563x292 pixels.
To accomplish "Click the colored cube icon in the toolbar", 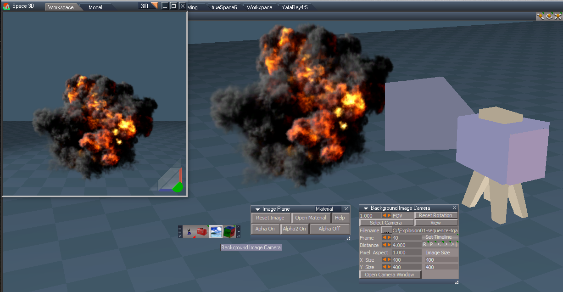I will tap(229, 232).
